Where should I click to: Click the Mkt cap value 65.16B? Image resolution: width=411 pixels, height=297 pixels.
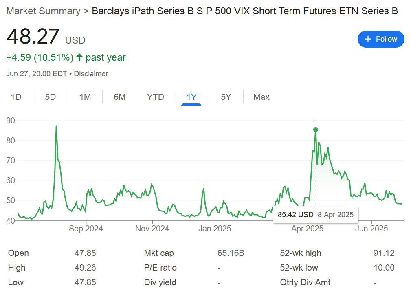tap(231, 253)
